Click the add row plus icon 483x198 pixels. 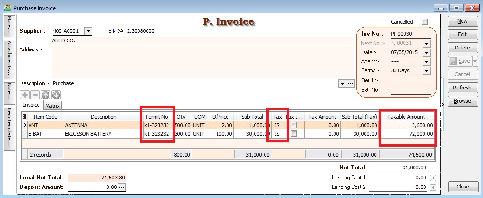click(x=25, y=95)
